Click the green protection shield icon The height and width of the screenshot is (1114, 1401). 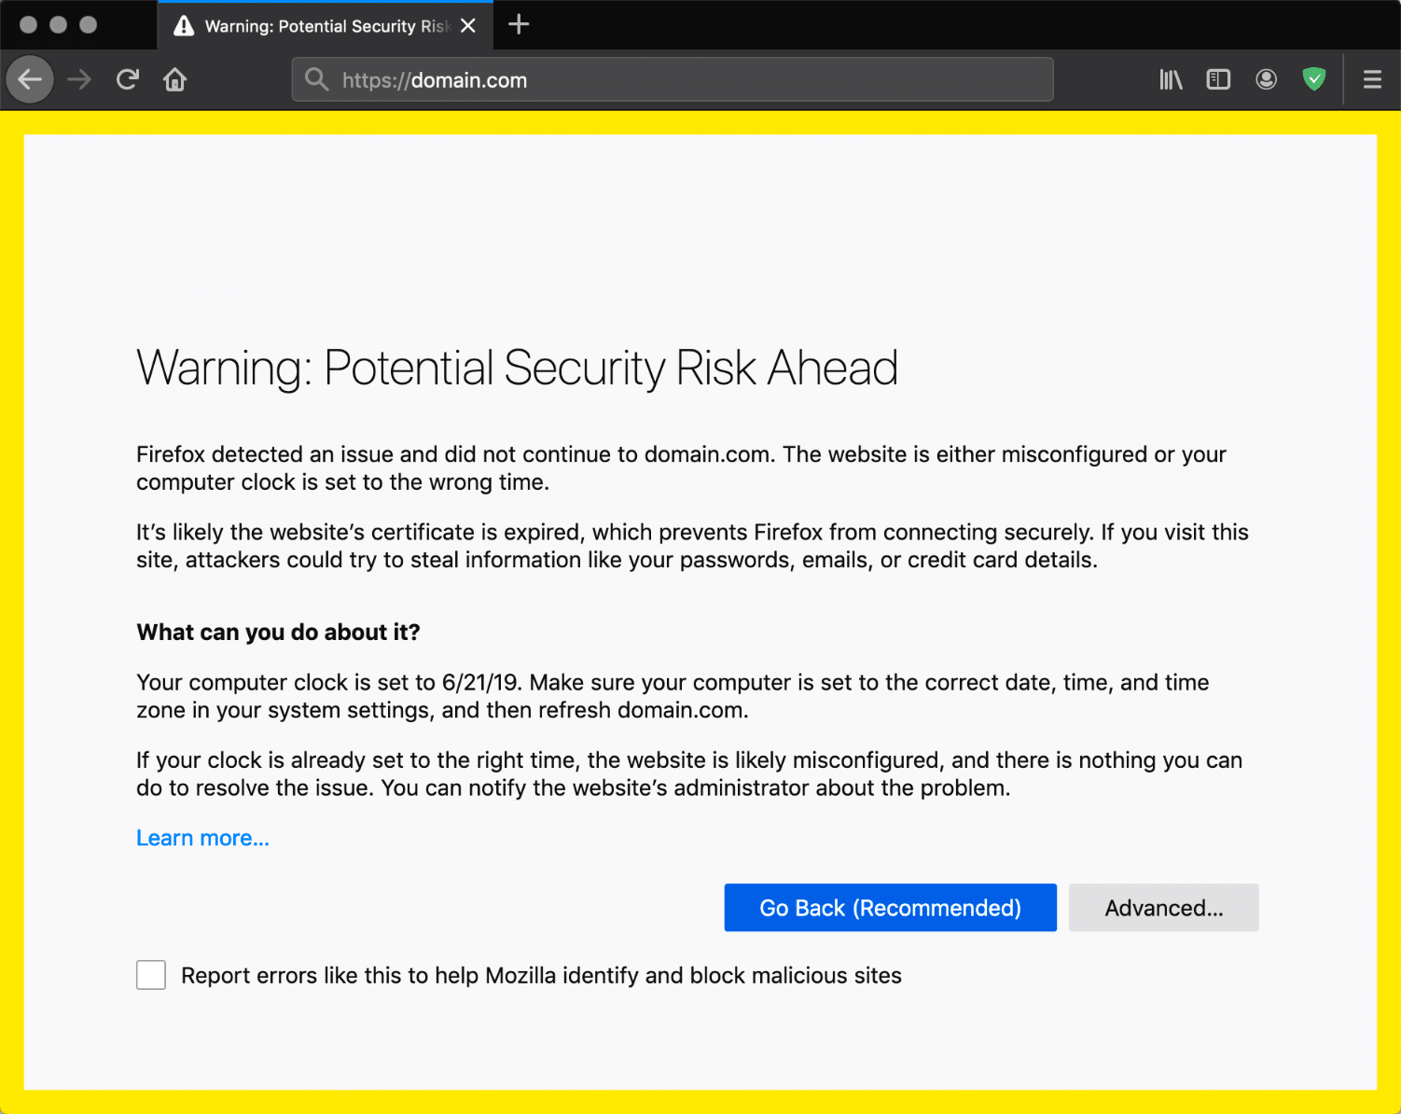click(x=1314, y=79)
